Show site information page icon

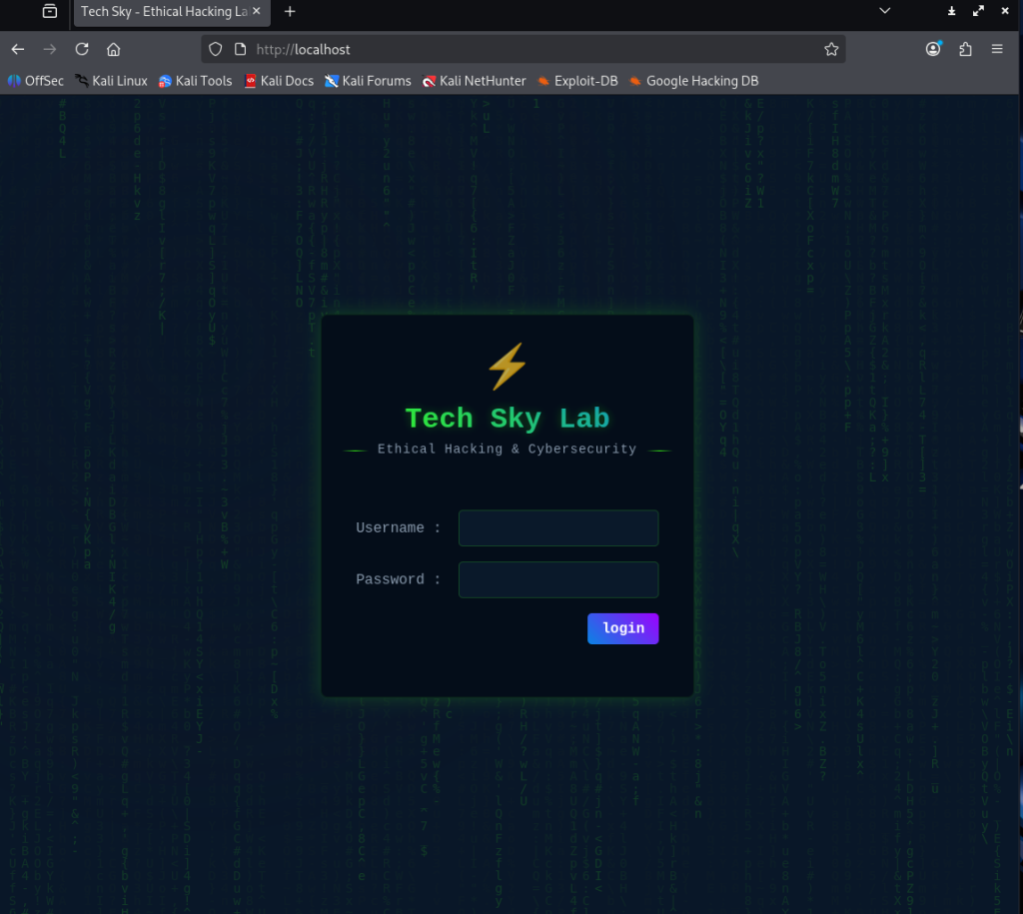point(240,49)
